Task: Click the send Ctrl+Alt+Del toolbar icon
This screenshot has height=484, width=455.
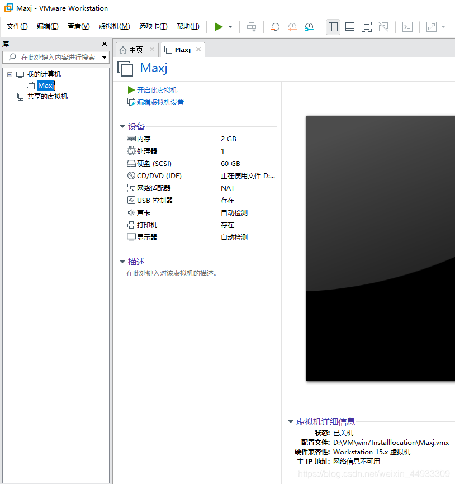Action: pyautogui.click(x=252, y=27)
